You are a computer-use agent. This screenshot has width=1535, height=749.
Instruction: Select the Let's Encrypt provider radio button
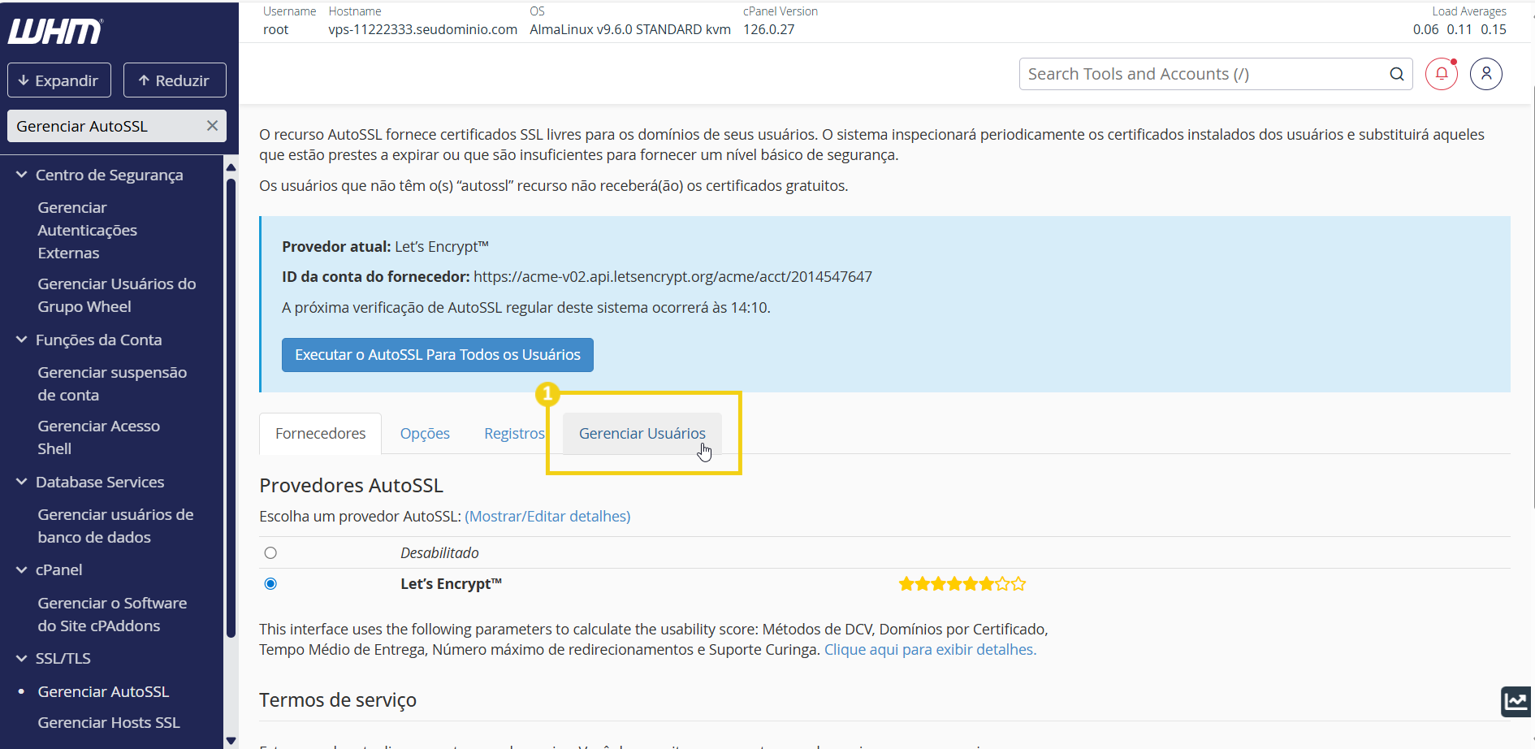(270, 584)
